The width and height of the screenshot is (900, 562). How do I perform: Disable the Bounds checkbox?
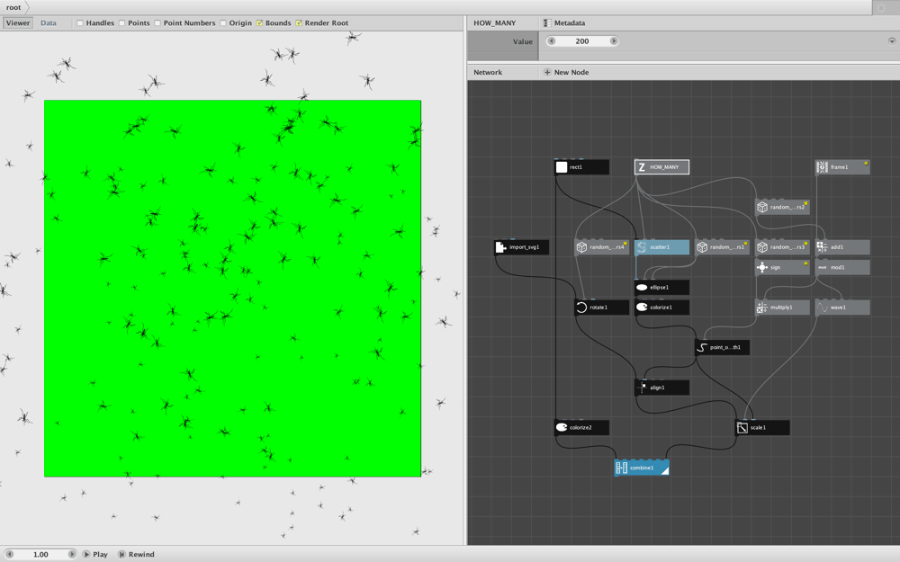pos(259,23)
